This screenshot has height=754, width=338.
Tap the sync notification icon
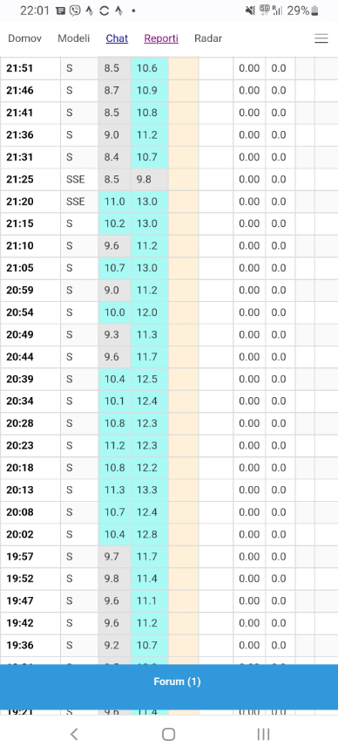pyautogui.click(x=105, y=10)
